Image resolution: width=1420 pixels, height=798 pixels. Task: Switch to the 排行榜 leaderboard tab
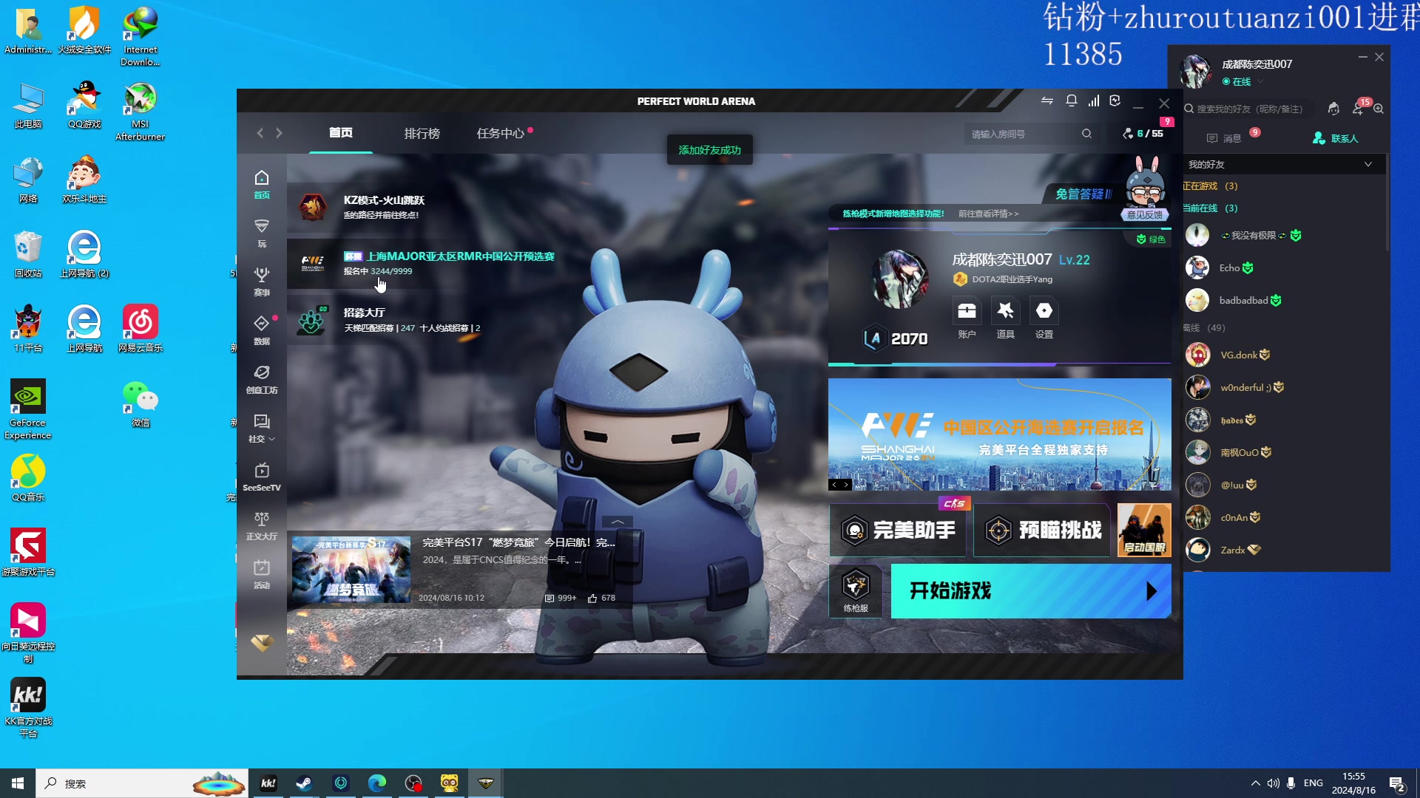(x=422, y=134)
